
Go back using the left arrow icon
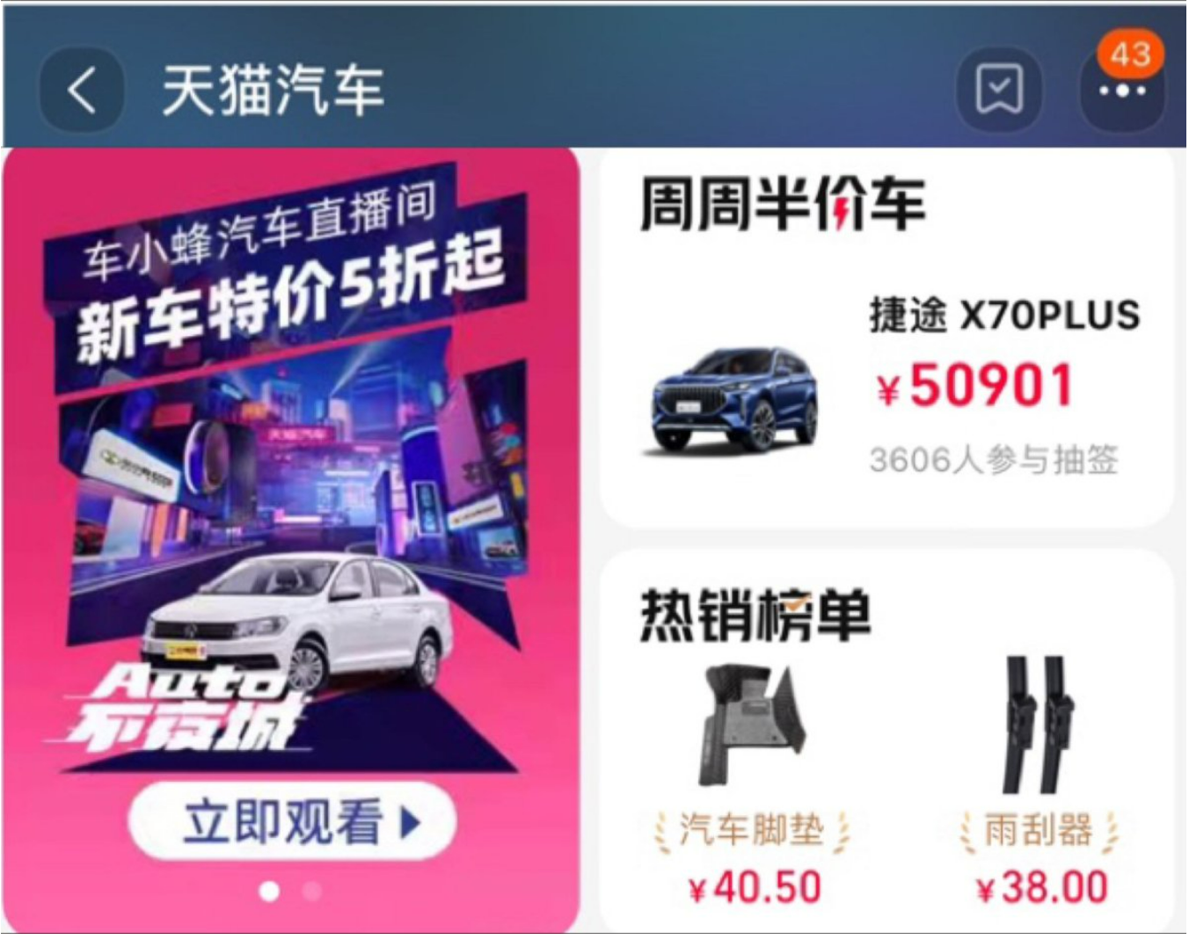point(81,90)
